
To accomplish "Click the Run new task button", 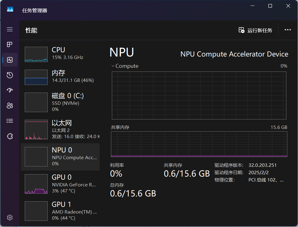I will [256, 30].
